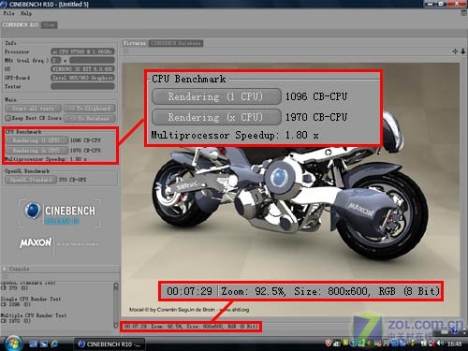
Task: Click the OS info field
Action: (82, 69)
